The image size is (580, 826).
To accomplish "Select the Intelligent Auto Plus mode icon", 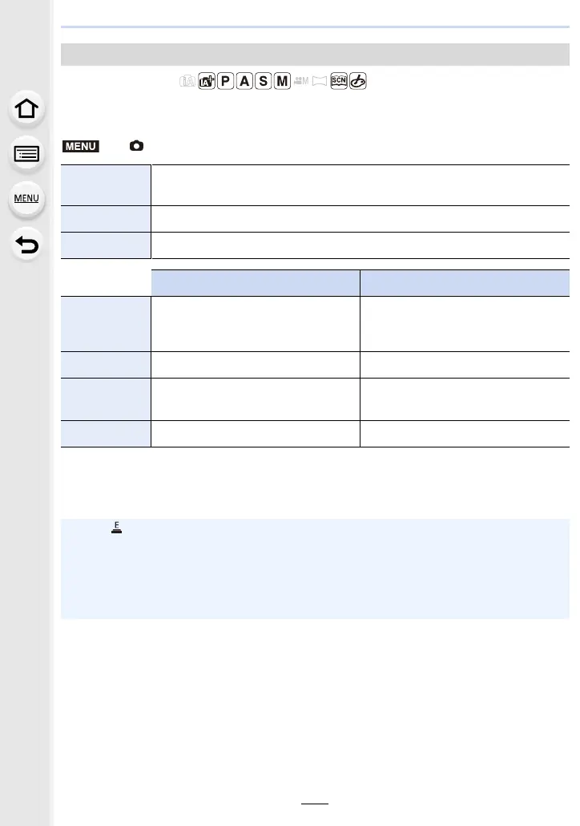I will tap(207, 81).
